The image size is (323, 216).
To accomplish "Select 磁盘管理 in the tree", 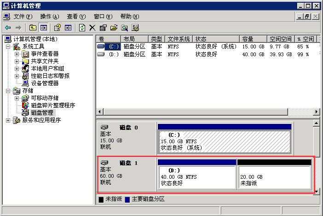I will tap(42, 113).
